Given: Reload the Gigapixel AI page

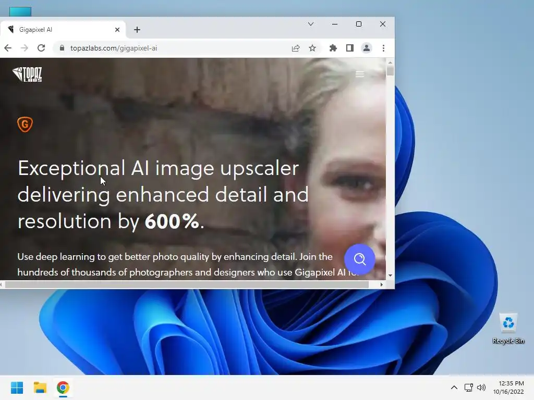Looking at the screenshot, I should point(41,48).
